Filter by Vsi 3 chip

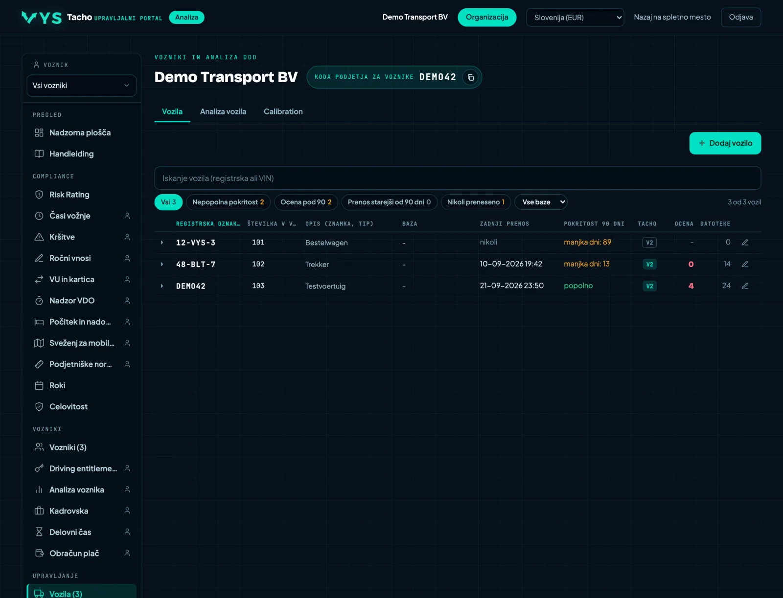[168, 202]
